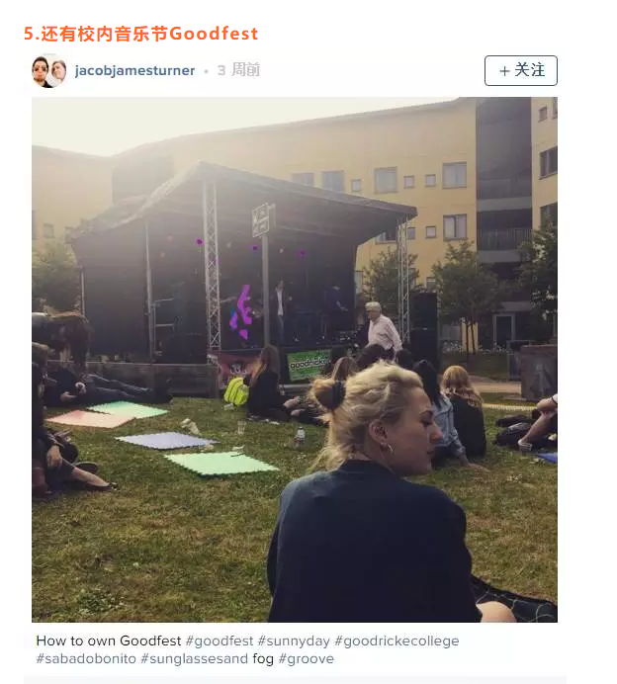
Task: Click the green goodricke banner in photo
Action: coord(308,365)
